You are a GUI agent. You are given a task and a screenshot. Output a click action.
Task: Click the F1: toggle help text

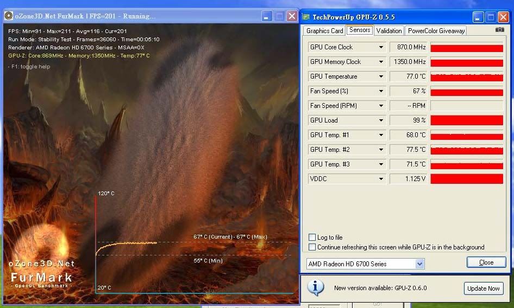30,67
